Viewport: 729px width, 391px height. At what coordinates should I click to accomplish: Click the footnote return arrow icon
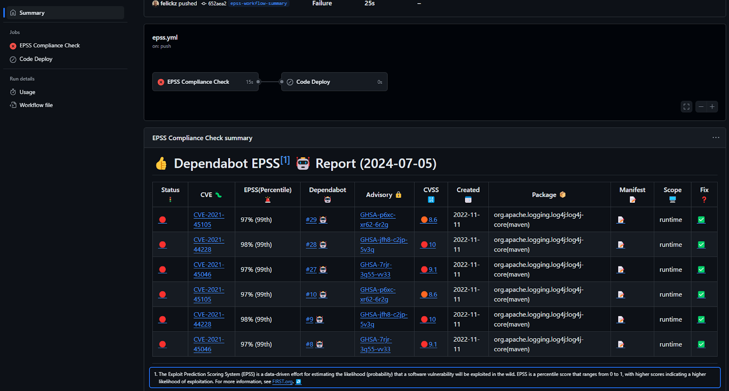coord(298,382)
